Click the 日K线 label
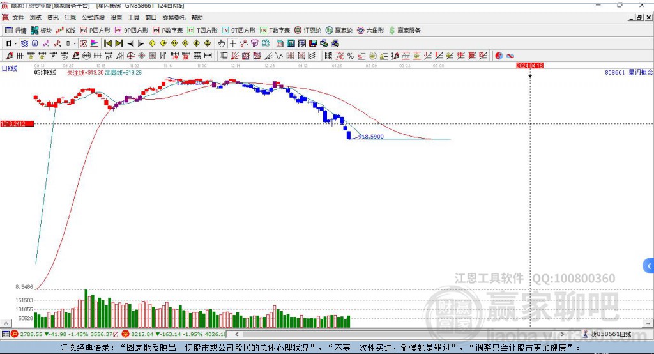Viewport: 654px width, 354px height. point(10,68)
